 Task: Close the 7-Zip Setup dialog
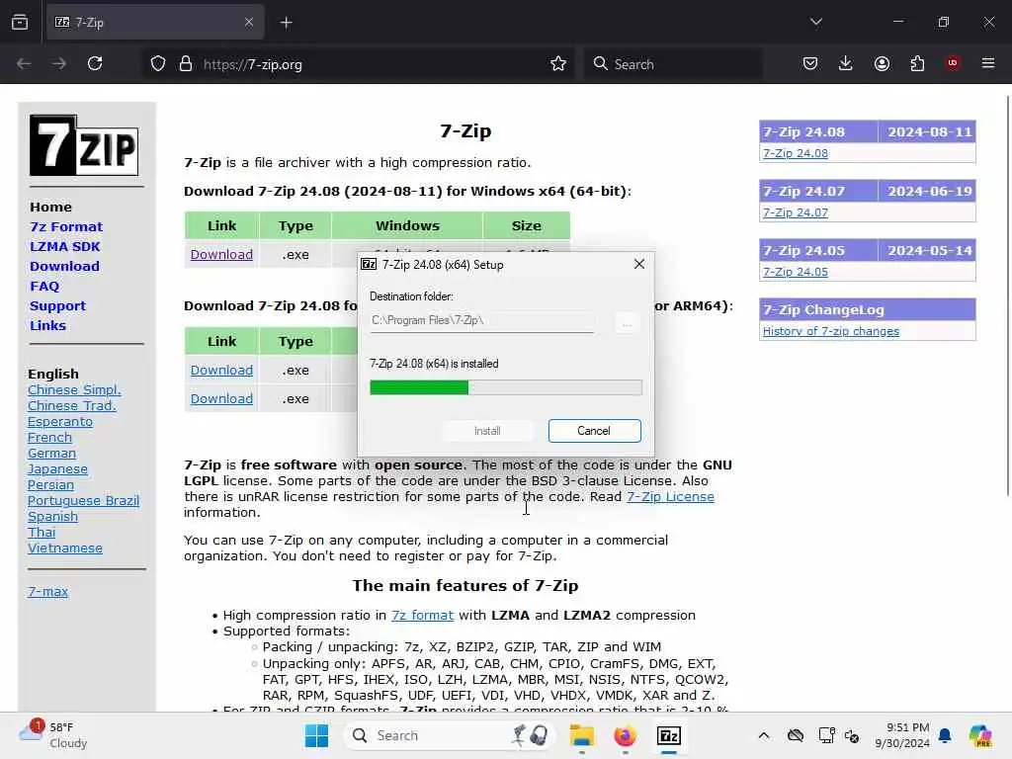click(639, 264)
